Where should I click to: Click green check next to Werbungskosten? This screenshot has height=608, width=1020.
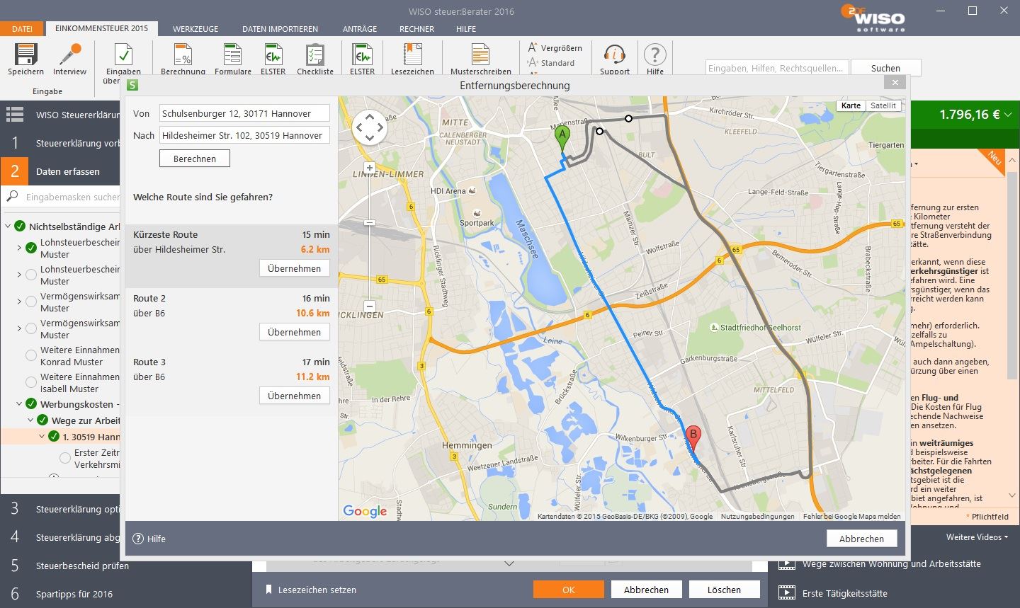pyautogui.click(x=31, y=404)
